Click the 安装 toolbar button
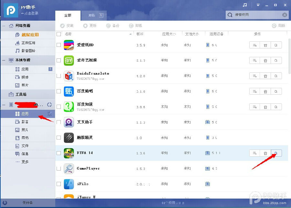 click(67, 26)
